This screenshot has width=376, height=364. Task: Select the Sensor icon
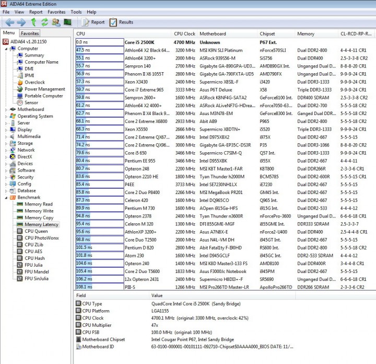[20, 103]
